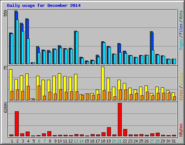Screen dimensions: 185x145
Task: Click day label 25 on the x-axis
Action: pyautogui.click(x=141, y=141)
